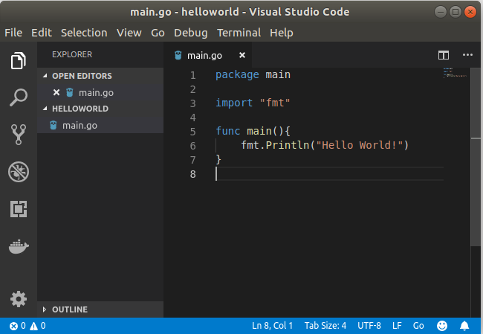The height and width of the screenshot is (334, 483).
Task: Click line number 3 in the gutter
Action: (193, 103)
